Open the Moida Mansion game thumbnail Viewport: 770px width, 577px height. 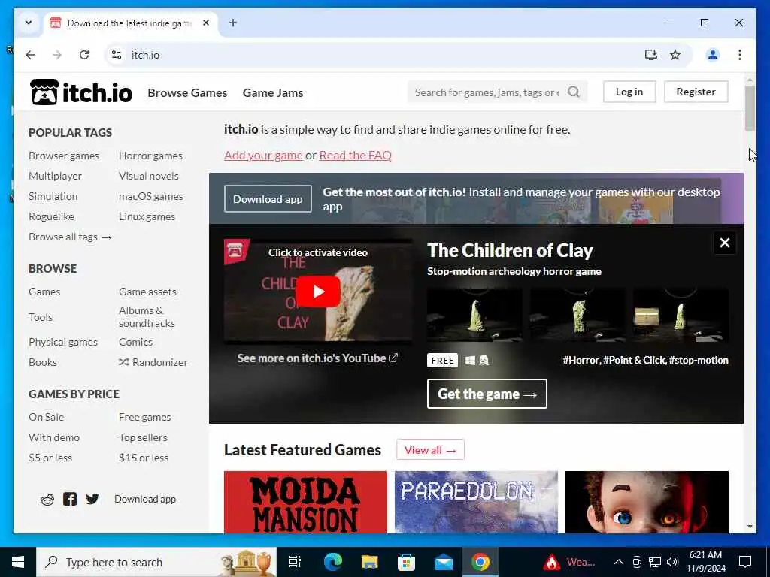[x=305, y=502]
